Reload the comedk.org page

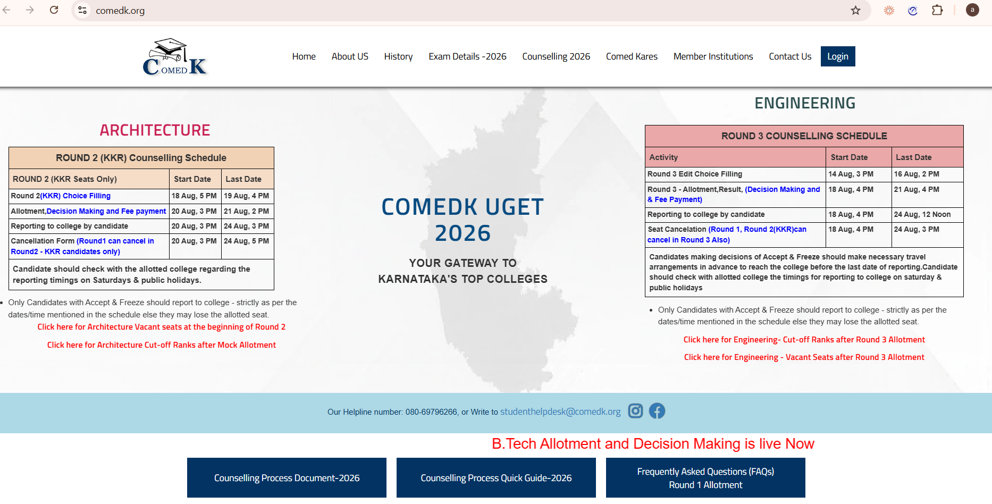coord(54,10)
